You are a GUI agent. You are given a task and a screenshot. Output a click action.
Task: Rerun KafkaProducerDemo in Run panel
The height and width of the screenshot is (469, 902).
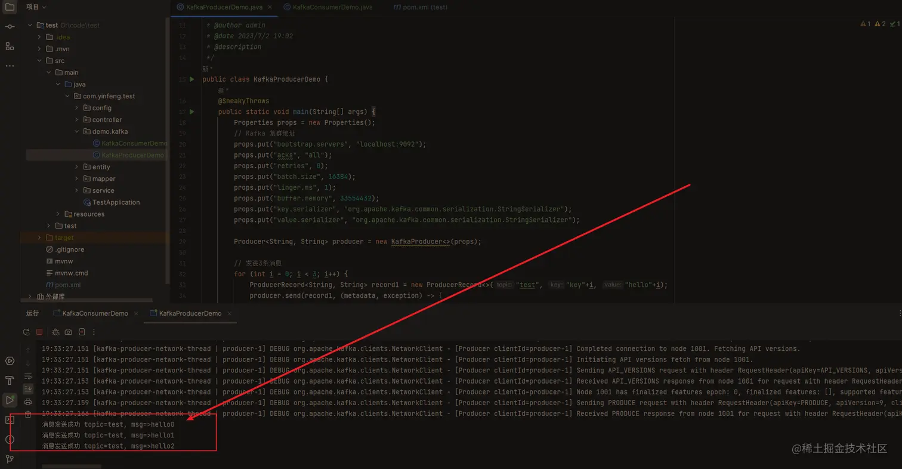(26, 332)
